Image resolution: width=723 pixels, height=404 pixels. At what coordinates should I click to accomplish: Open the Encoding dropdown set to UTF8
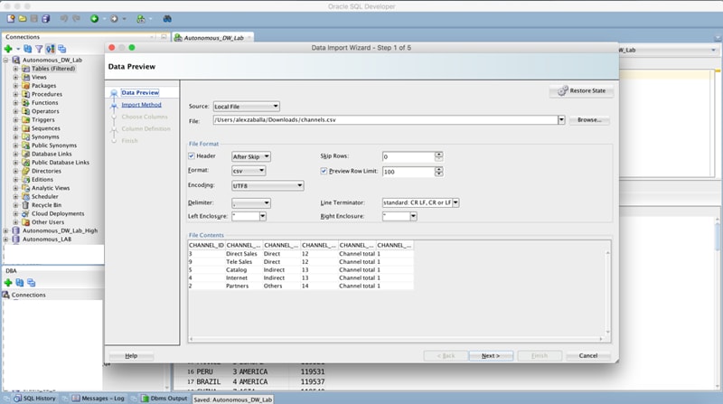268,185
